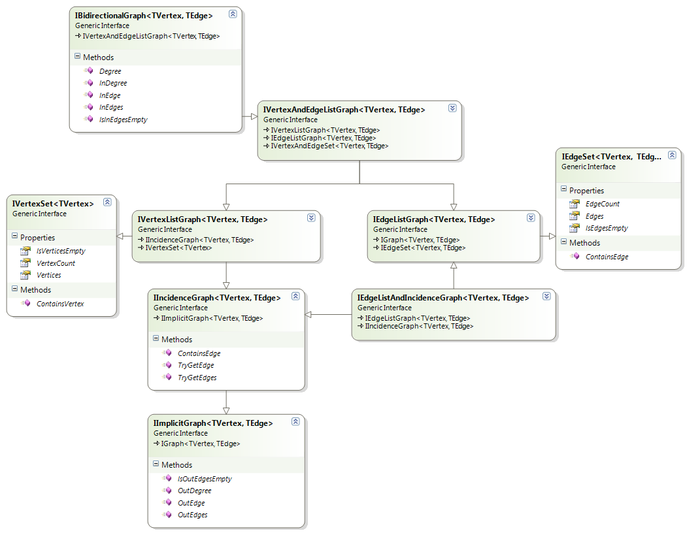Select the TryGetEdge method icon in IIncidenceGraph
This screenshot has height=533, width=687.
click(167, 365)
